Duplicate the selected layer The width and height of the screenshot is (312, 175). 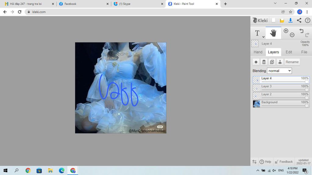272,62
